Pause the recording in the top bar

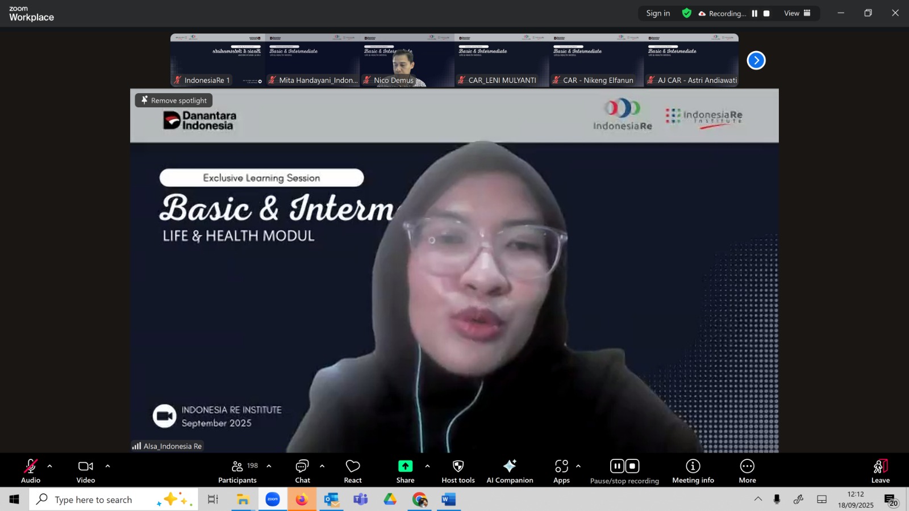754,14
